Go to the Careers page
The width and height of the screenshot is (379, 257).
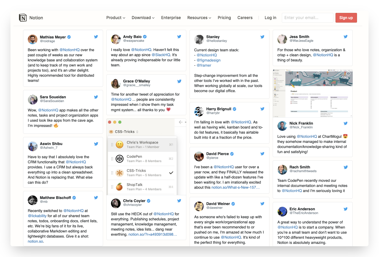[x=245, y=18]
